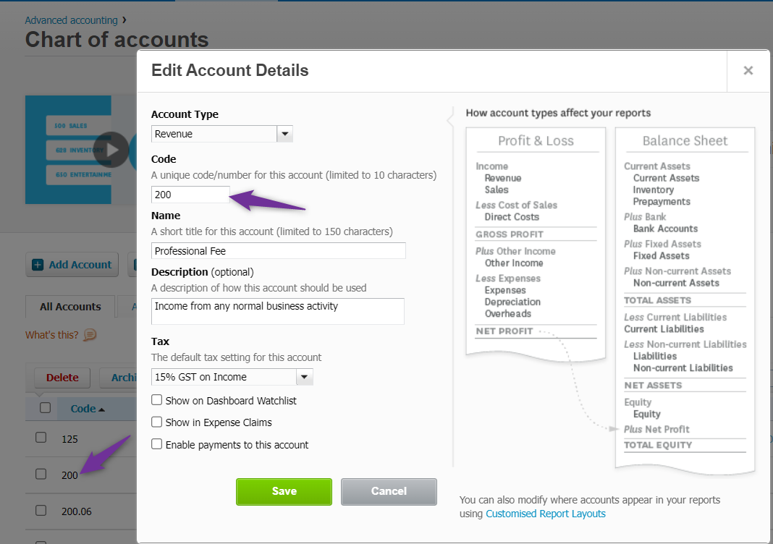Click the Description text area
This screenshot has height=544, width=773.
coord(277,311)
